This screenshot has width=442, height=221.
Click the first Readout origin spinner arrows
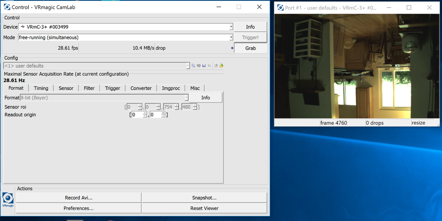click(x=145, y=115)
